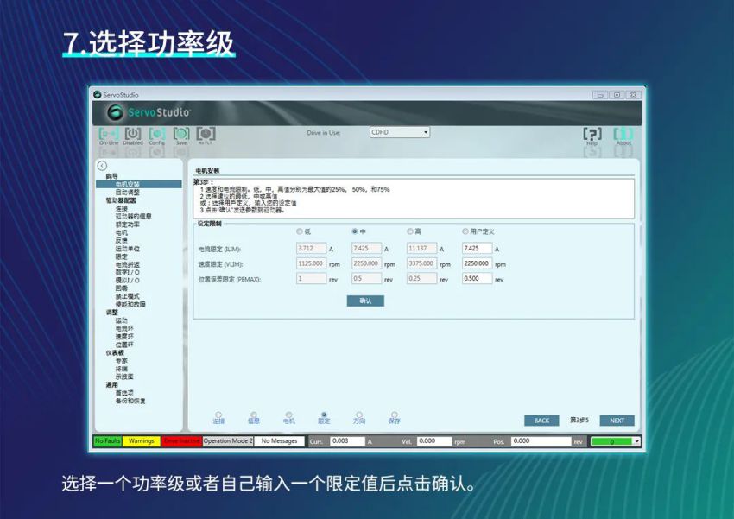Click the Disabled drive enable icon
This screenshot has width=734, height=519.
point(133,135)
